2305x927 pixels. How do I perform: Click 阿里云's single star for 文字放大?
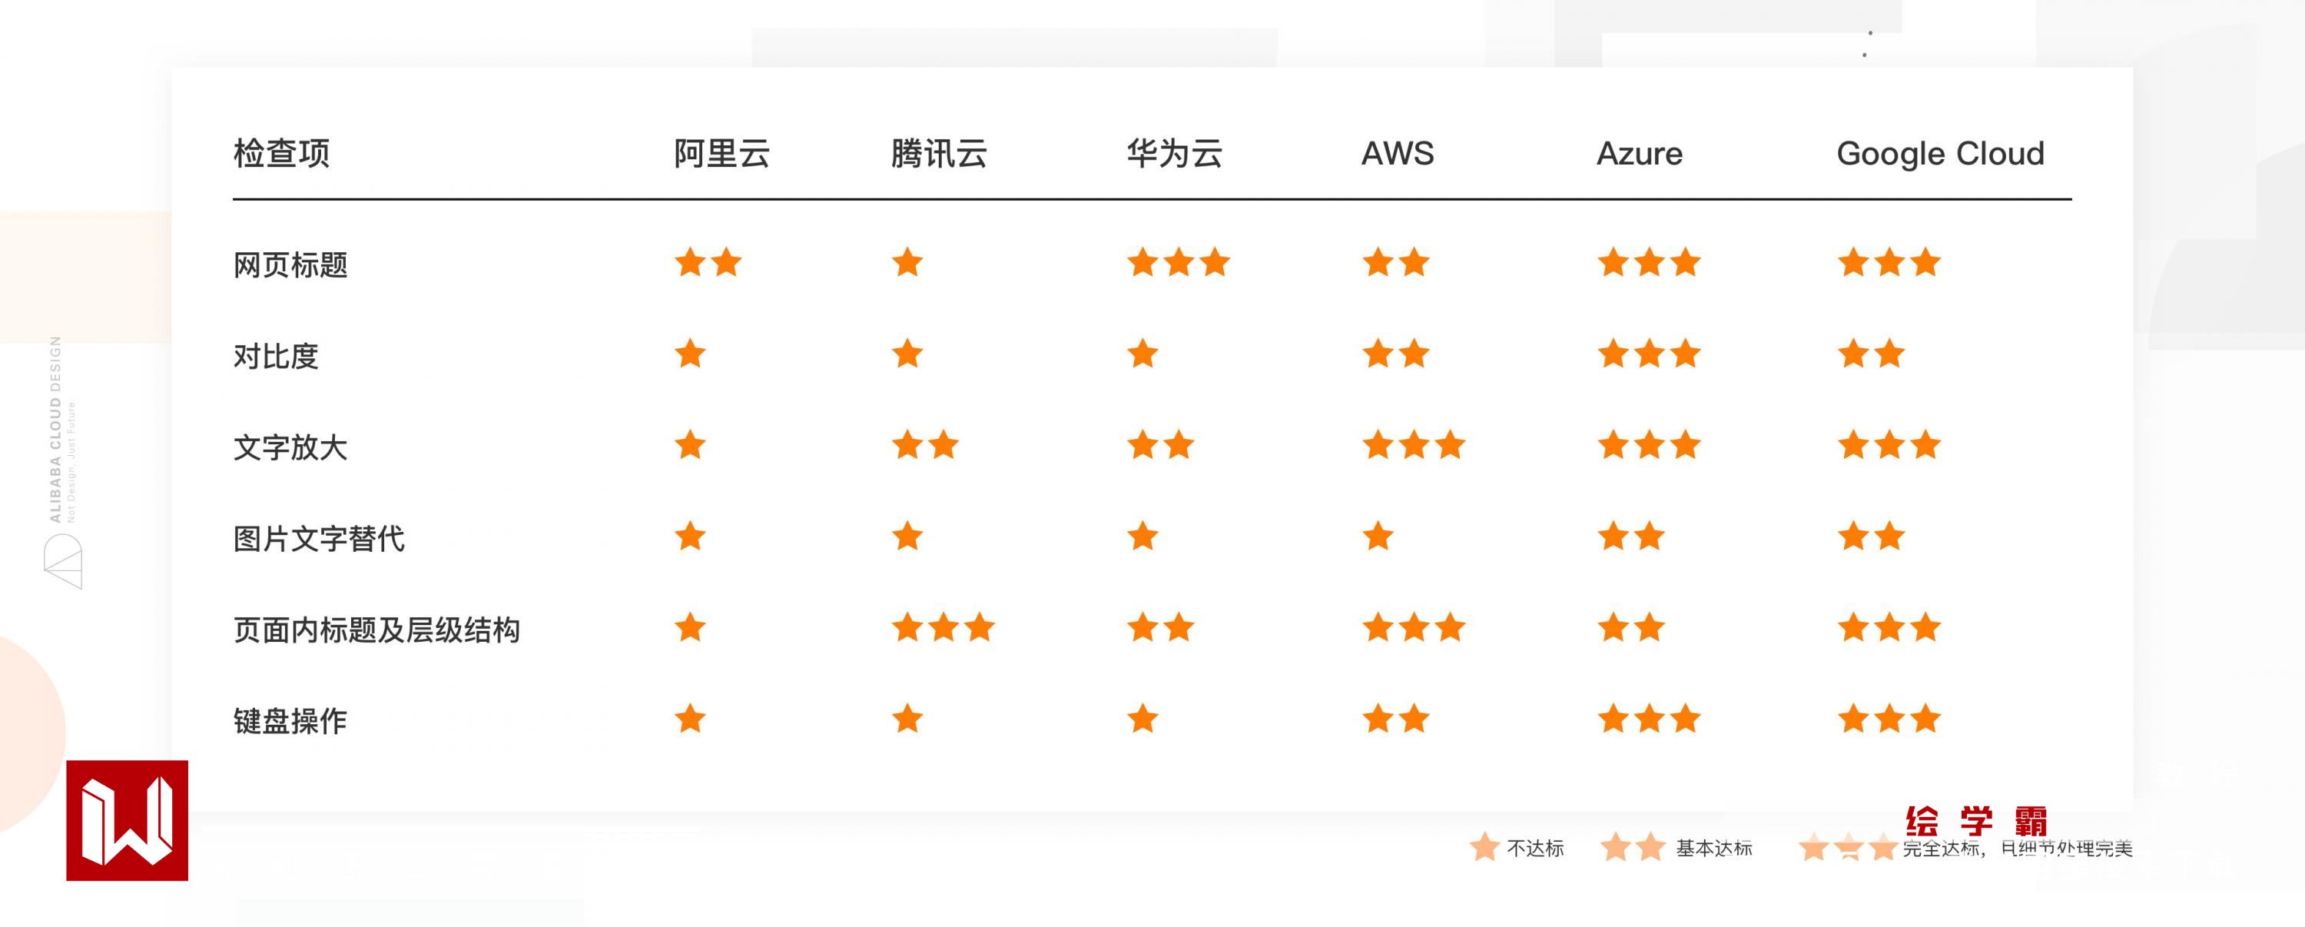pyautogui.click(x=690, y=445)
